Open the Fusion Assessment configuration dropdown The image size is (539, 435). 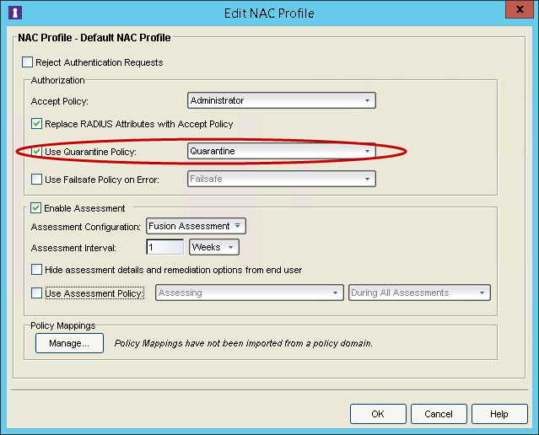tap(196, 226)
